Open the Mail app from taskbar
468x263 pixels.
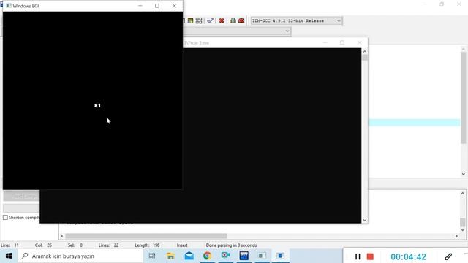(x=189, y=256)
